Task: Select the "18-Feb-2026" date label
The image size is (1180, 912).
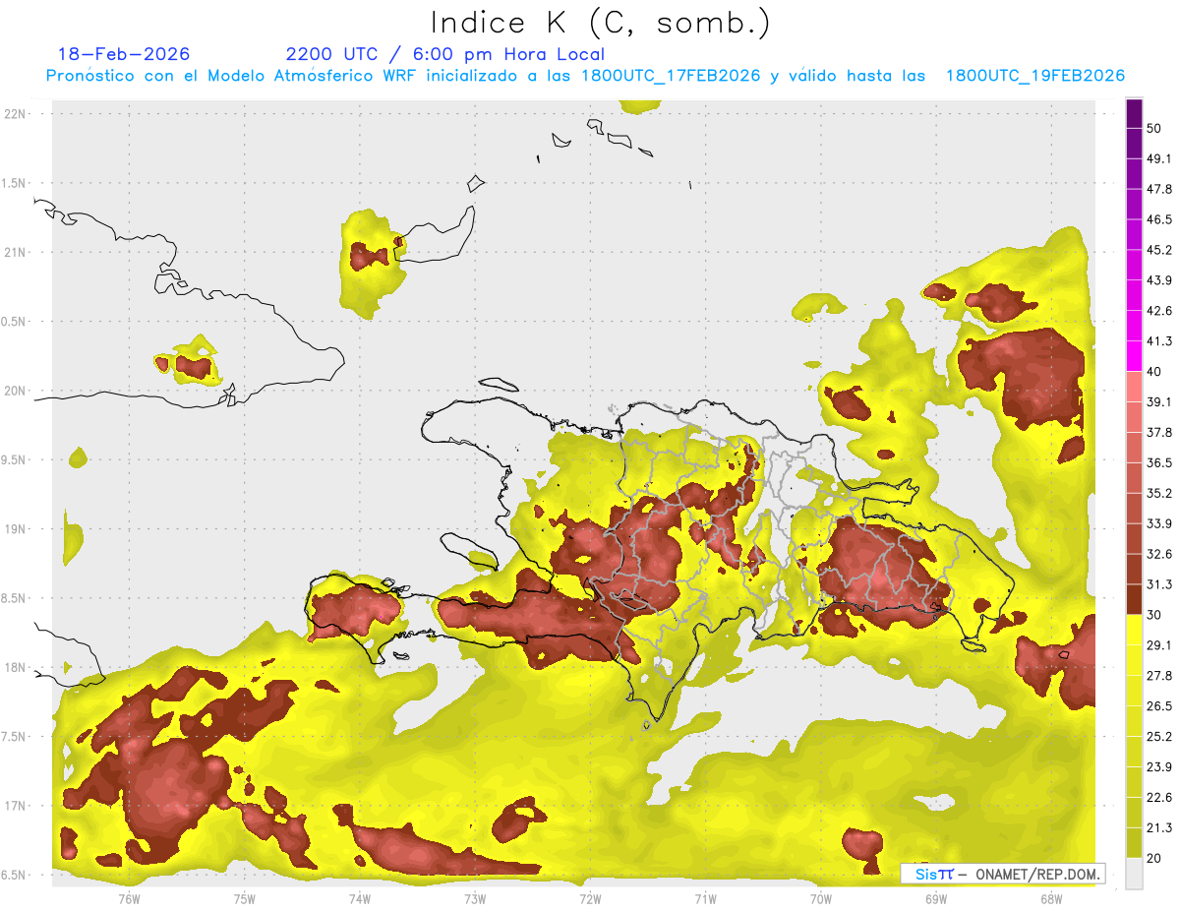Action: click(124, 54)
